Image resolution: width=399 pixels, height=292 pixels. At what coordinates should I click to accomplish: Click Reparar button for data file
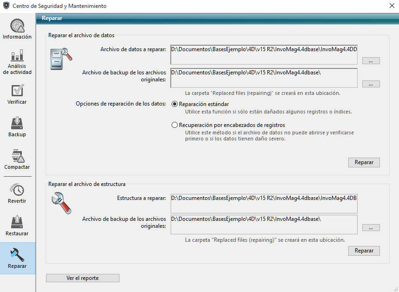tap(364, 162)
